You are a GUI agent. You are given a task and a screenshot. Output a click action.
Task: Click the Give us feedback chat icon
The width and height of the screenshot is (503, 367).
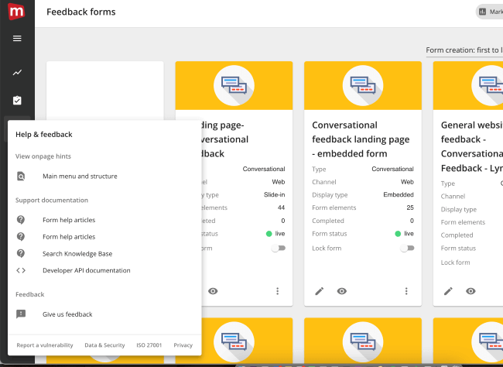[x=21, y=314]
